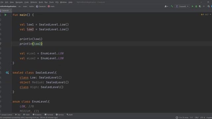Change the UTF-8 file encoding

(x=202, y=118)
